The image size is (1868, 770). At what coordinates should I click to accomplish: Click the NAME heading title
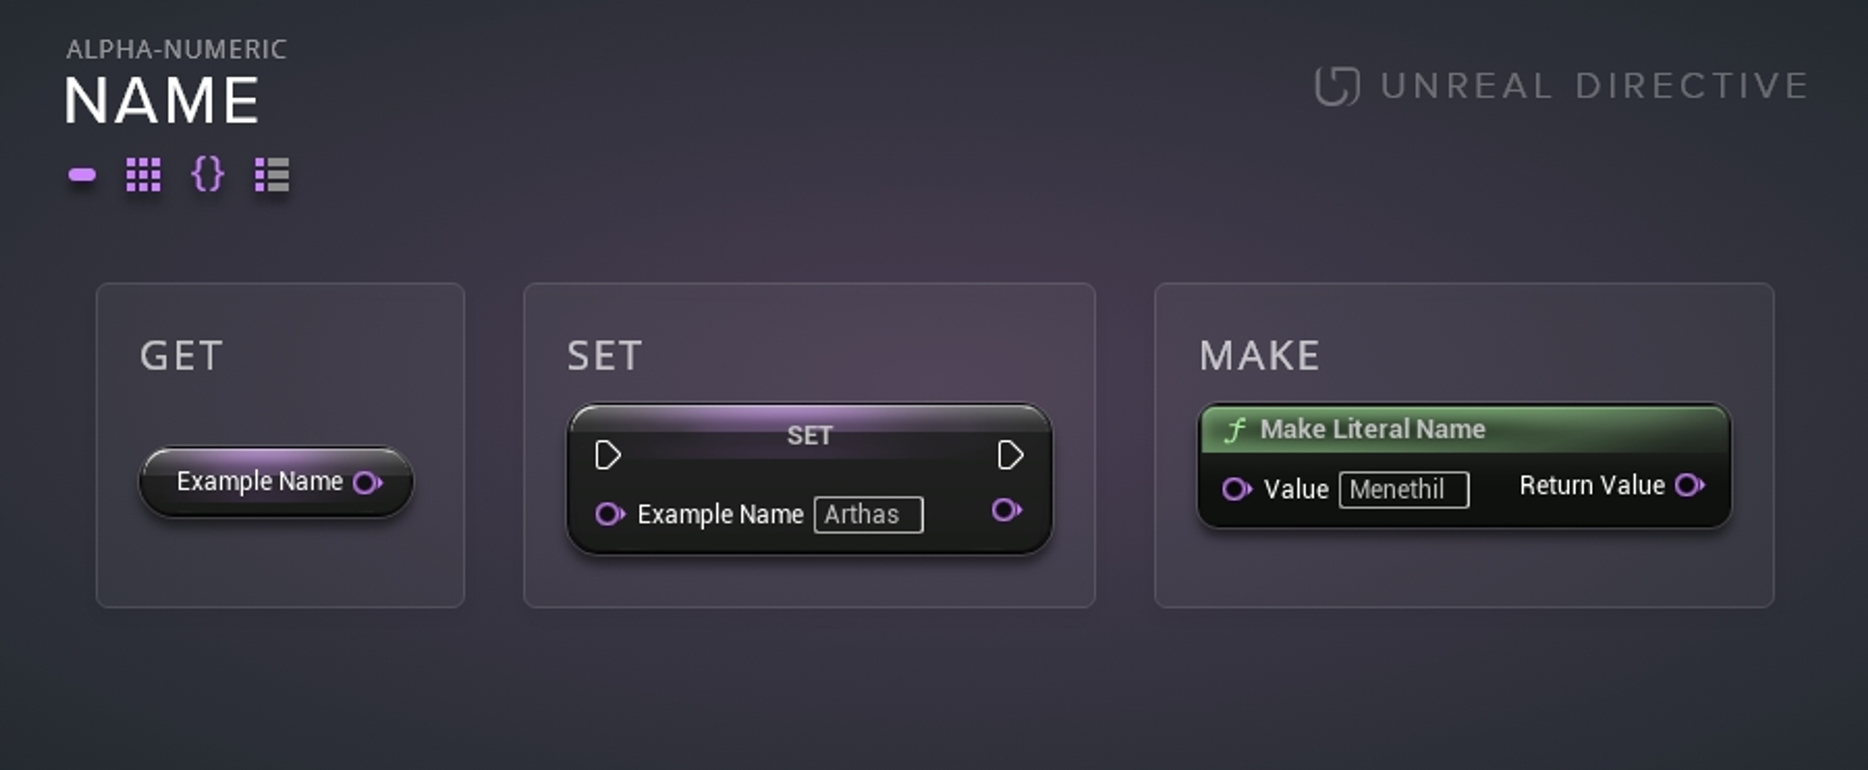tap(162, 101)
